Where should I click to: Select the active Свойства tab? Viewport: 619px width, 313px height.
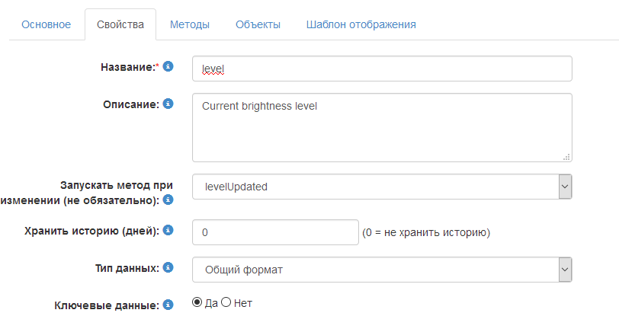click(120, 24)
